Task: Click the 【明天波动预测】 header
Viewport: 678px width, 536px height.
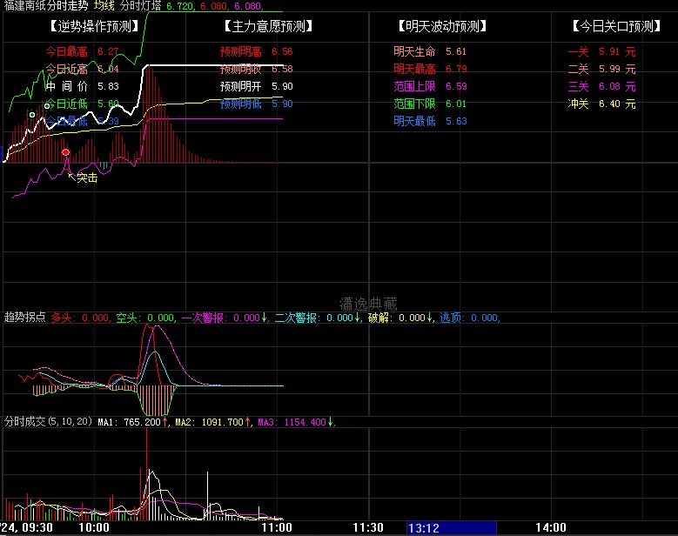Action: point(440,26)
